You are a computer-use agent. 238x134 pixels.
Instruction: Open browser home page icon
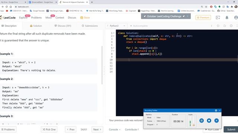(11, 7)
